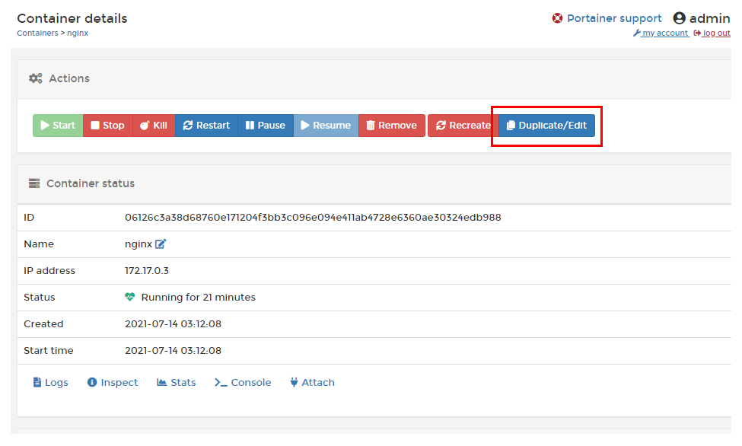Click the Resume button

[x=326, y=126]
